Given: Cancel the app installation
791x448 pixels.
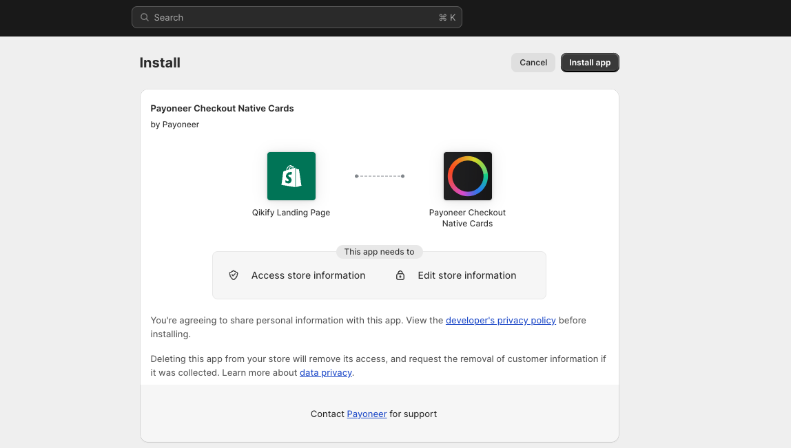Looking at the screenshot, I should click(533, 63).
